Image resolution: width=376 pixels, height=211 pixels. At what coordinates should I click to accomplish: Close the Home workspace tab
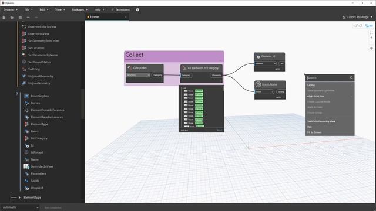coord(126,17)
